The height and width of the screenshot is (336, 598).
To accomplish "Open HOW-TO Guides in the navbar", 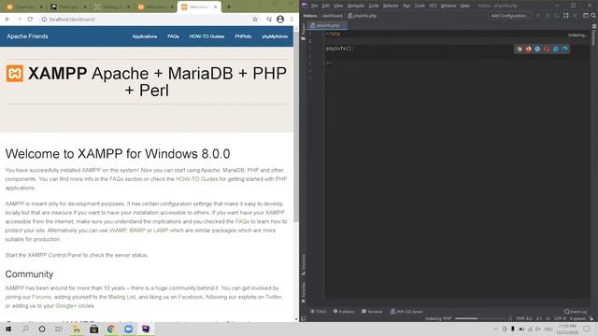I will pos(206,36).
